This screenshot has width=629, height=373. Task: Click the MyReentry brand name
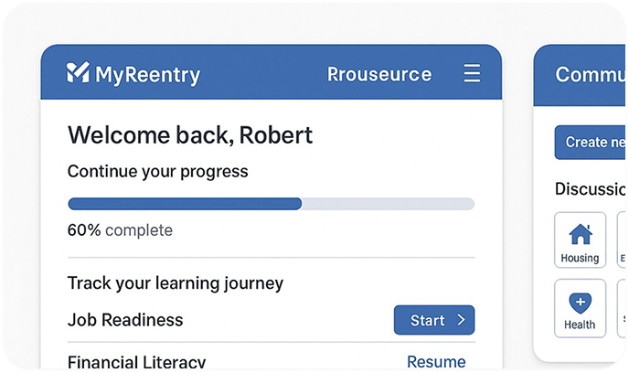pos(147,74)
